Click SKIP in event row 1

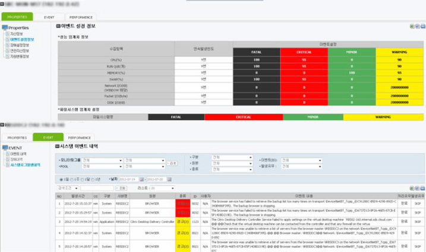click(x=418, y=204)
